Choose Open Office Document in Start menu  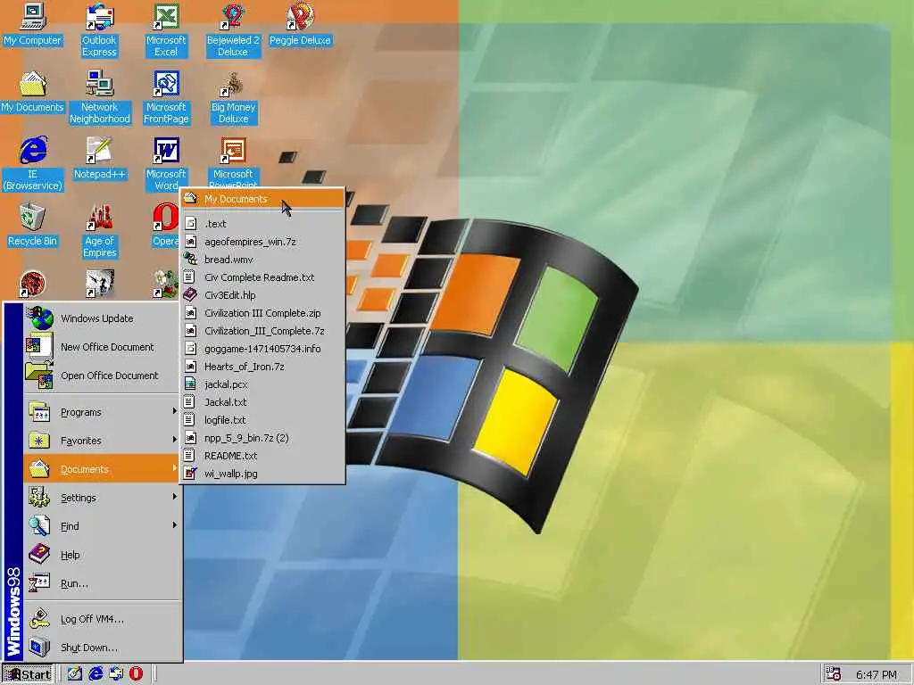102,376
